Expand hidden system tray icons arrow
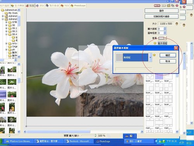 156,141
